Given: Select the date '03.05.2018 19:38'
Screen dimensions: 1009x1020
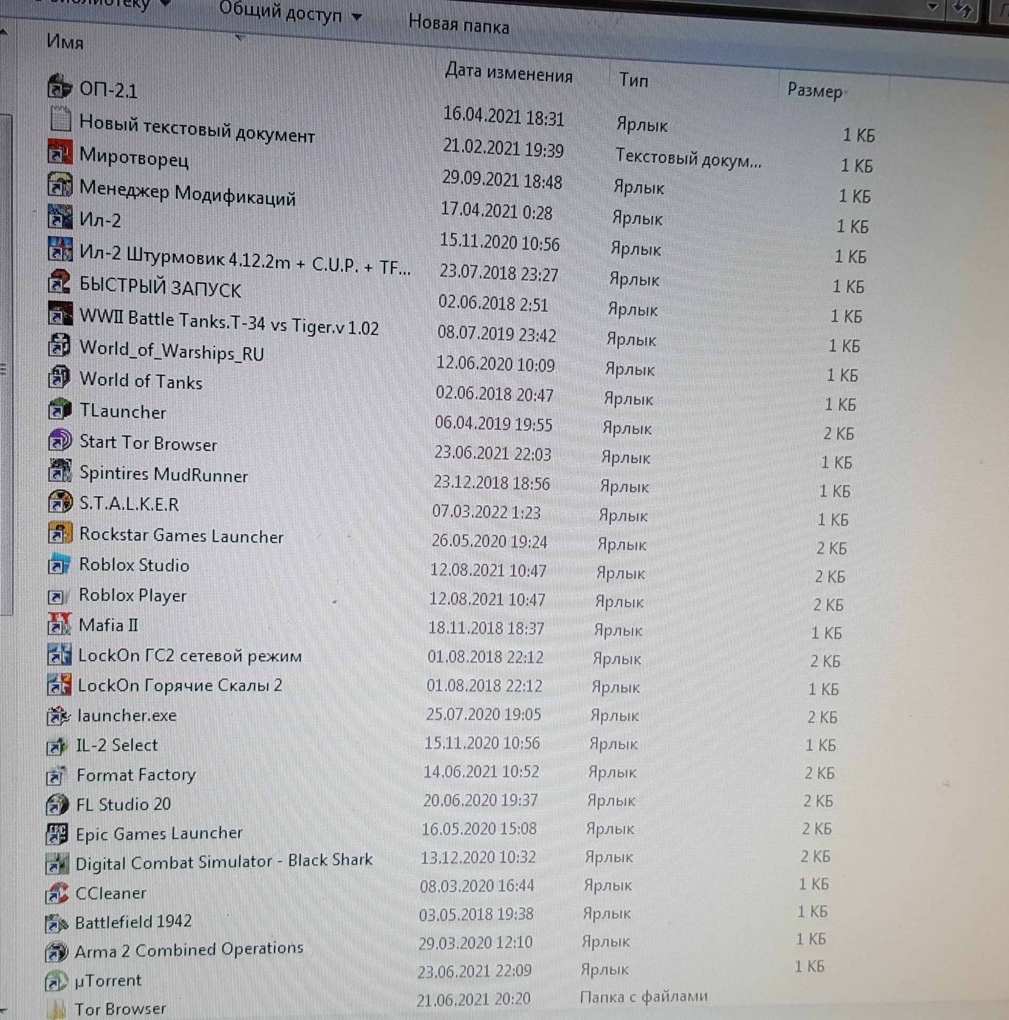Looking at the screenshot, I should pos(476,914).
